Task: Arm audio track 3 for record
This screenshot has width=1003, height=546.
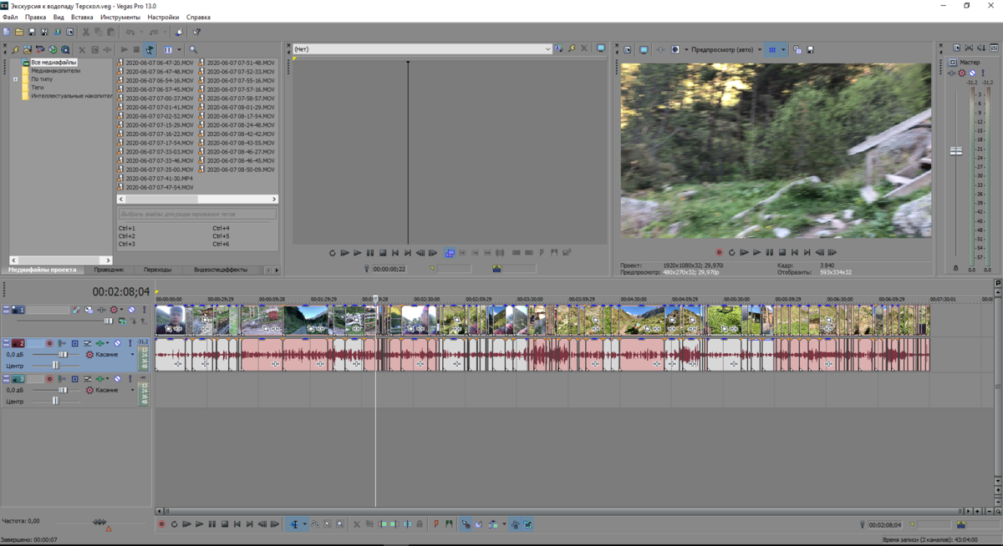Action: click(x=49, y=378)
